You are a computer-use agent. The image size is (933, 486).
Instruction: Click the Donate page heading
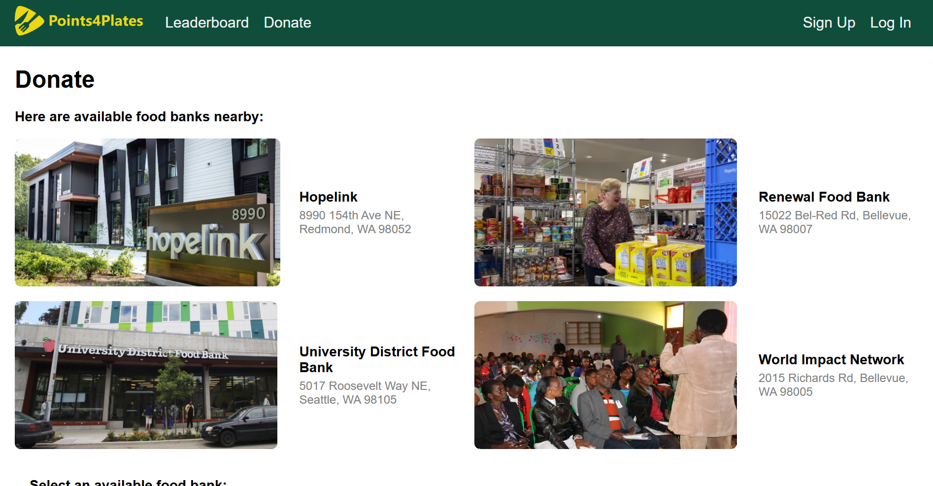(55, 79)
